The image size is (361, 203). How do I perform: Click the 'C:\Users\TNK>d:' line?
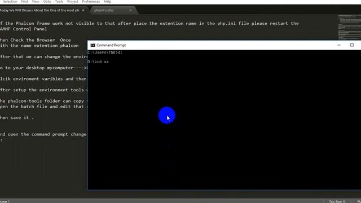tap(105, 52)
